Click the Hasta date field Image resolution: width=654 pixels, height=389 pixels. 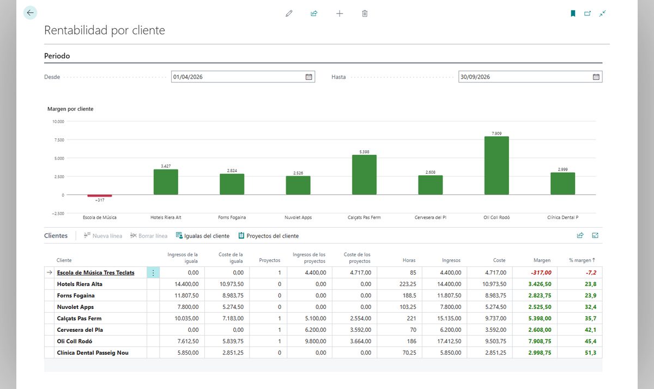point(530,77)
